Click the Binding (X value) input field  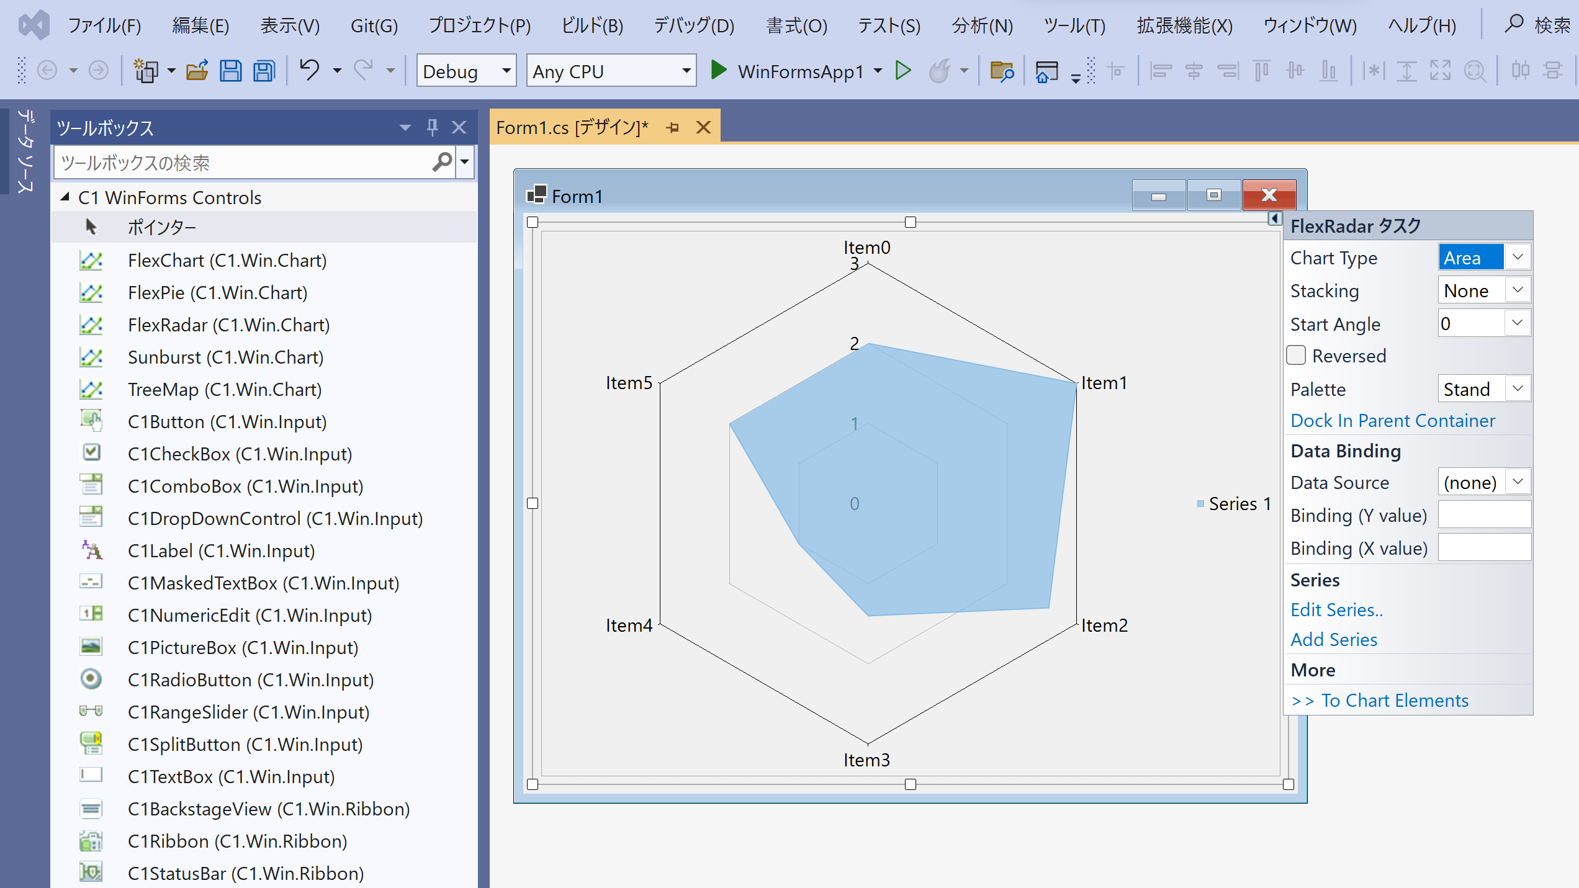pyautogui.click(x=1484, y=547)
